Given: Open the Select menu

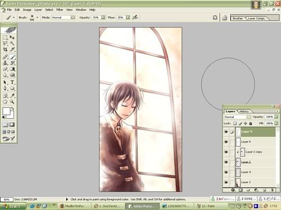Looking at the screenshot, I should pyautogui.click(x=49, y=10).
